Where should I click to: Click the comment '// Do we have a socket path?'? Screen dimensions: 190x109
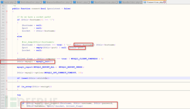pyautogui.click(x=34, y=17)
